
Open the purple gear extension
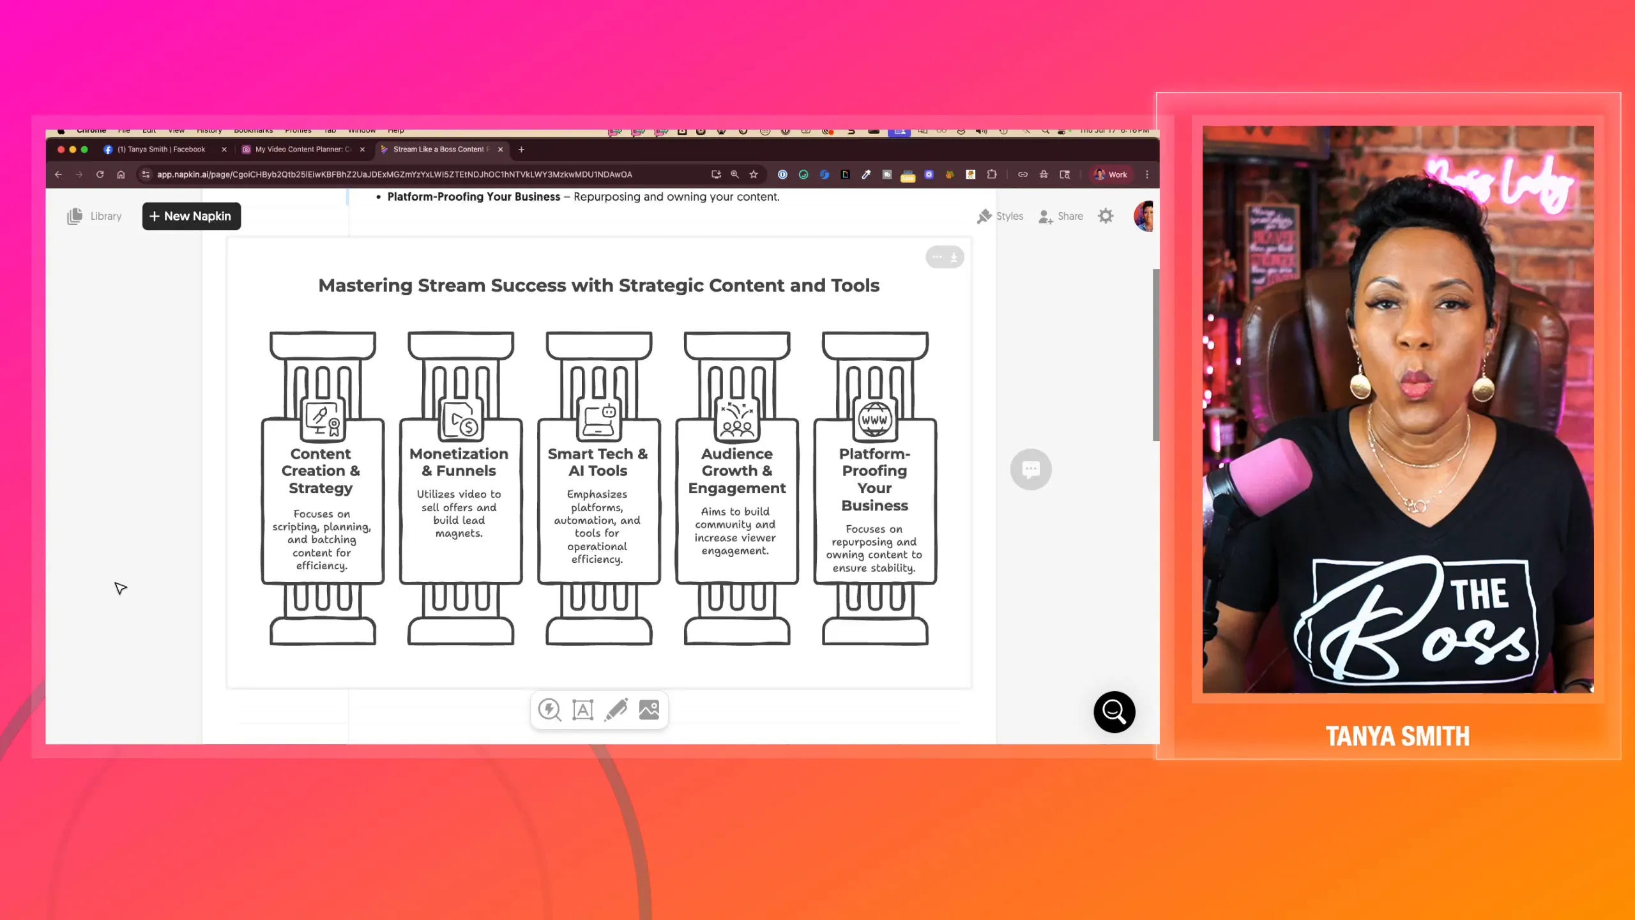click(x=929, y=174)
